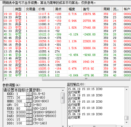The image size is (131, 127).
Task: Decrease the OOO parameter with left arrow
Action: click(28, 119)
